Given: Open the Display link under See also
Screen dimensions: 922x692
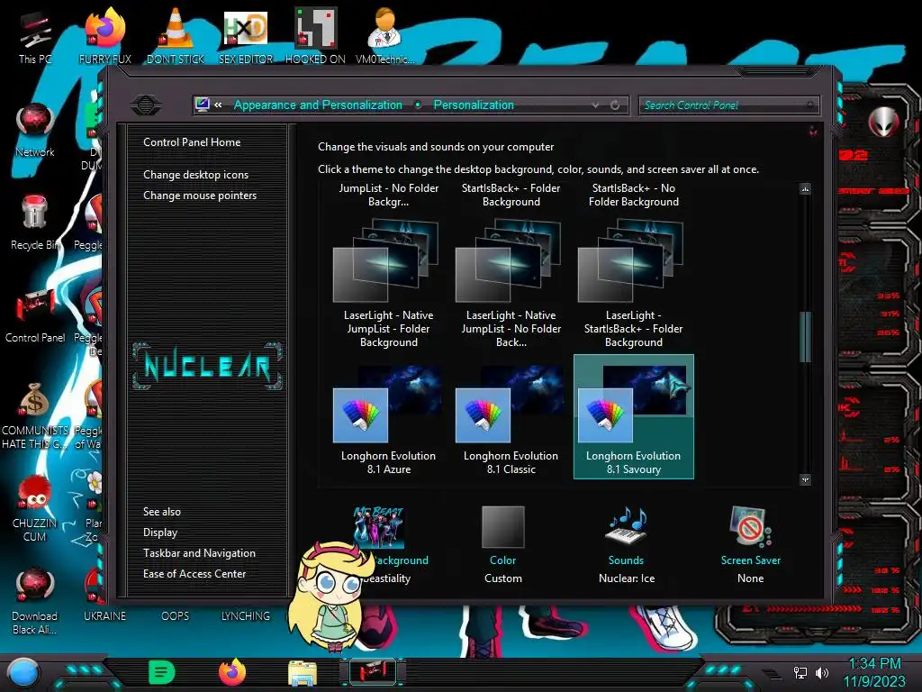Looking at the screenshot, I should [x=160, y=533].
